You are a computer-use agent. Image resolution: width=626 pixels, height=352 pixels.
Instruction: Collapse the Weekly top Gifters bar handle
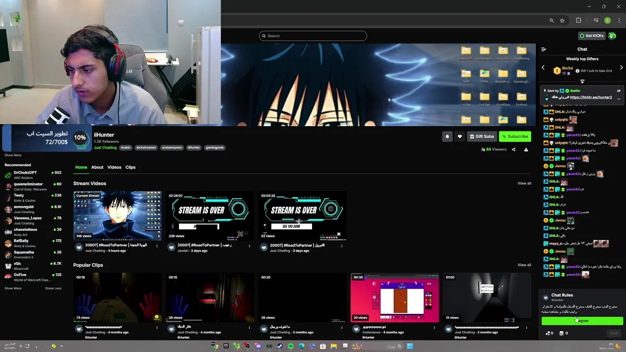click(582, 81)
